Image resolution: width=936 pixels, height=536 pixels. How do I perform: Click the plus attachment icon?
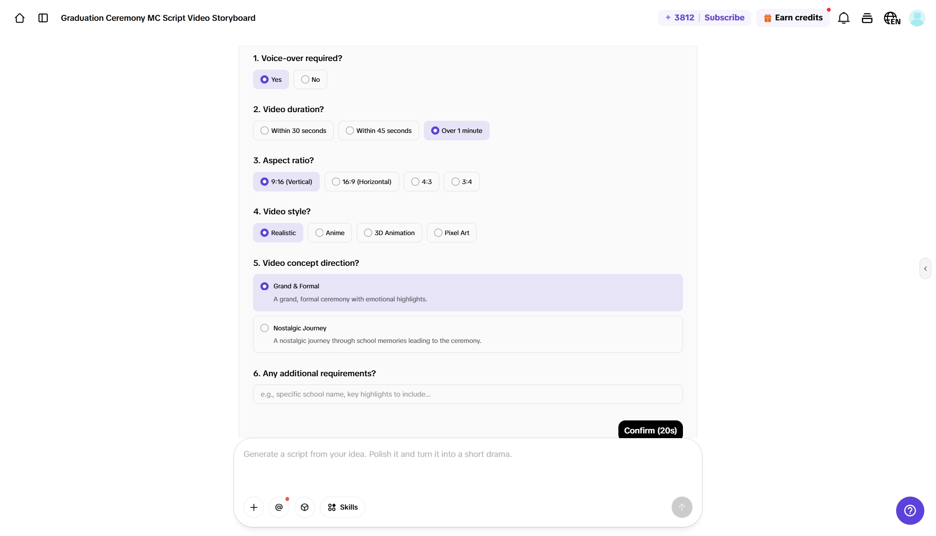click(254, 507)
